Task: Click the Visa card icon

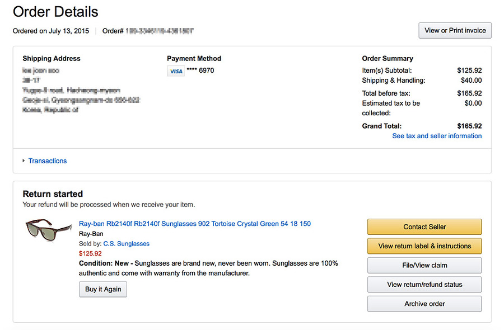Action: tap(176, 71)
